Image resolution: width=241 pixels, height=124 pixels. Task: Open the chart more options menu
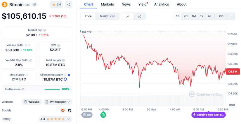tap(231, 16)
